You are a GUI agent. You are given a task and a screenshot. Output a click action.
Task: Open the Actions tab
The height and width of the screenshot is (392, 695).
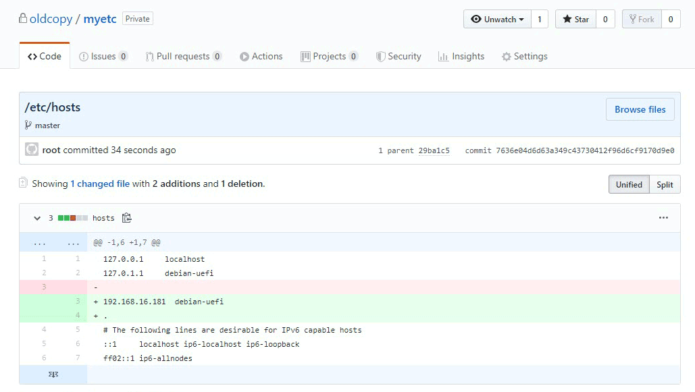click(x=261, y=57)
